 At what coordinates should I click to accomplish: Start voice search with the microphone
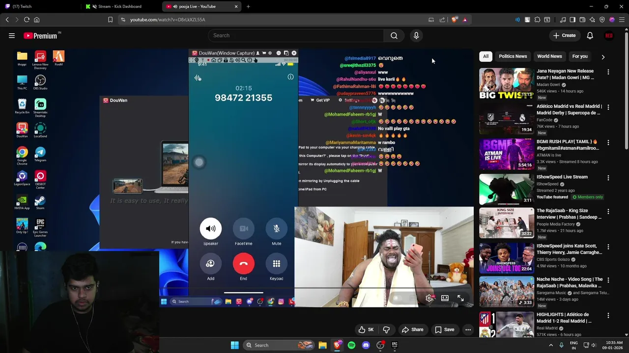pos(416,36)
